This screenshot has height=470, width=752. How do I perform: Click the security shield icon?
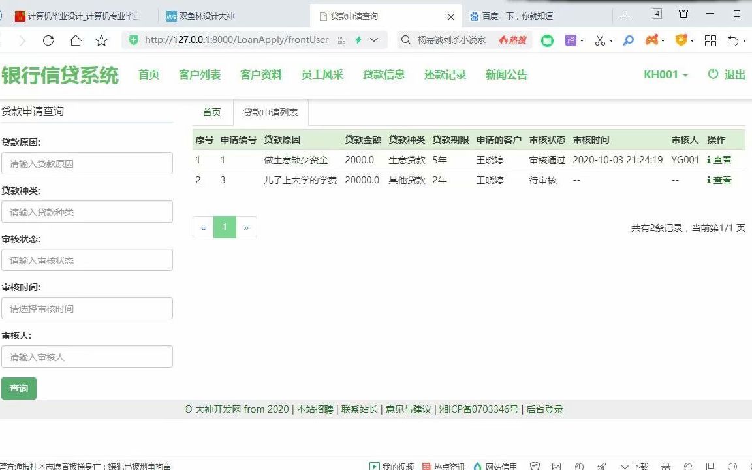click(x=681, y=40)
